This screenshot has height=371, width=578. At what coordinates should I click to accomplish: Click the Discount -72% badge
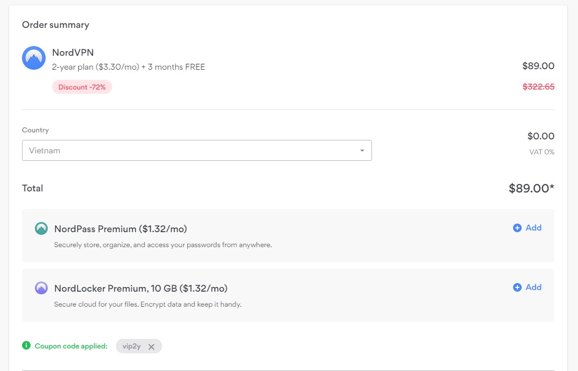click(x=82, y=87)
